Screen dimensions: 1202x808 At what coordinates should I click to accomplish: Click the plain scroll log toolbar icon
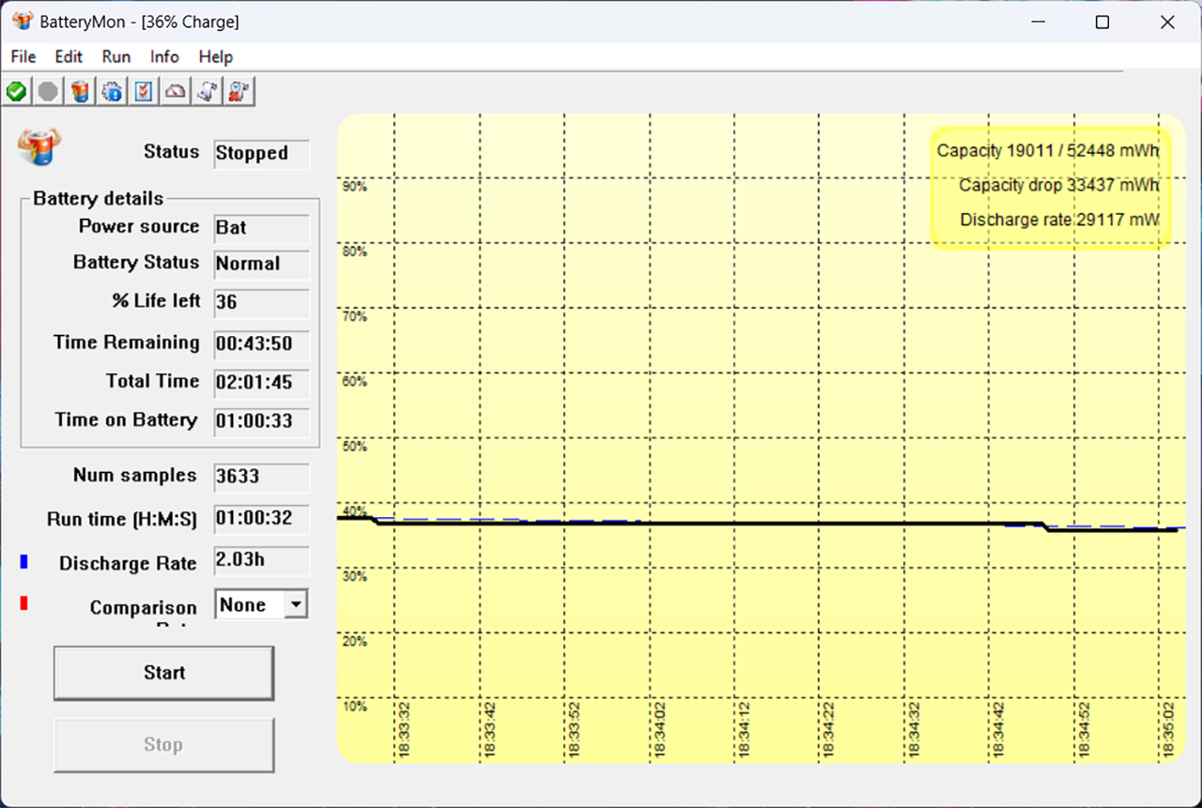coord(207,91)
